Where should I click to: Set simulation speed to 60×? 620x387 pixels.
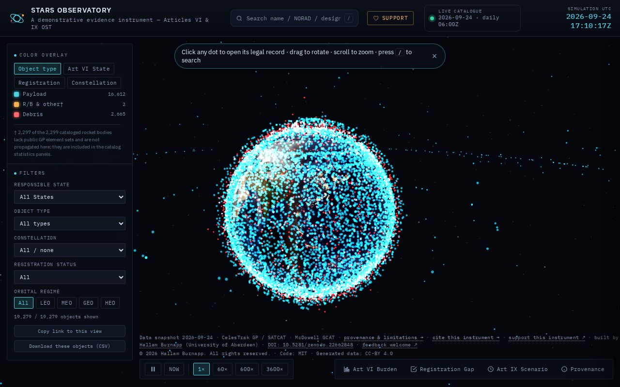(x=222, y=369)
